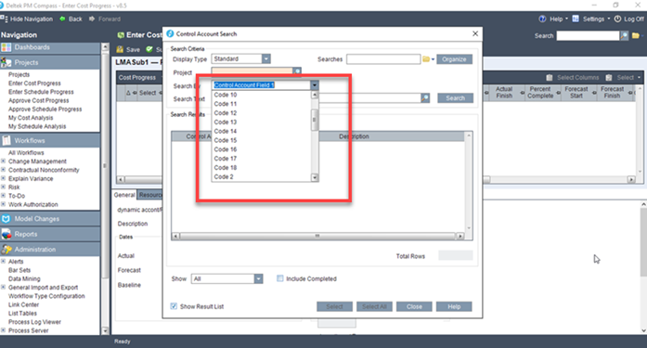Click the top-right global search icon
Viewport: 647px width, 348px height.
[625, 36]
